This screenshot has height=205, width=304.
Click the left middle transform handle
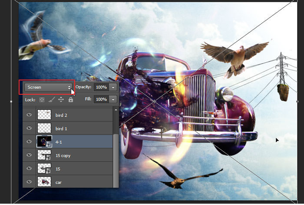click(x=11, y=101)
